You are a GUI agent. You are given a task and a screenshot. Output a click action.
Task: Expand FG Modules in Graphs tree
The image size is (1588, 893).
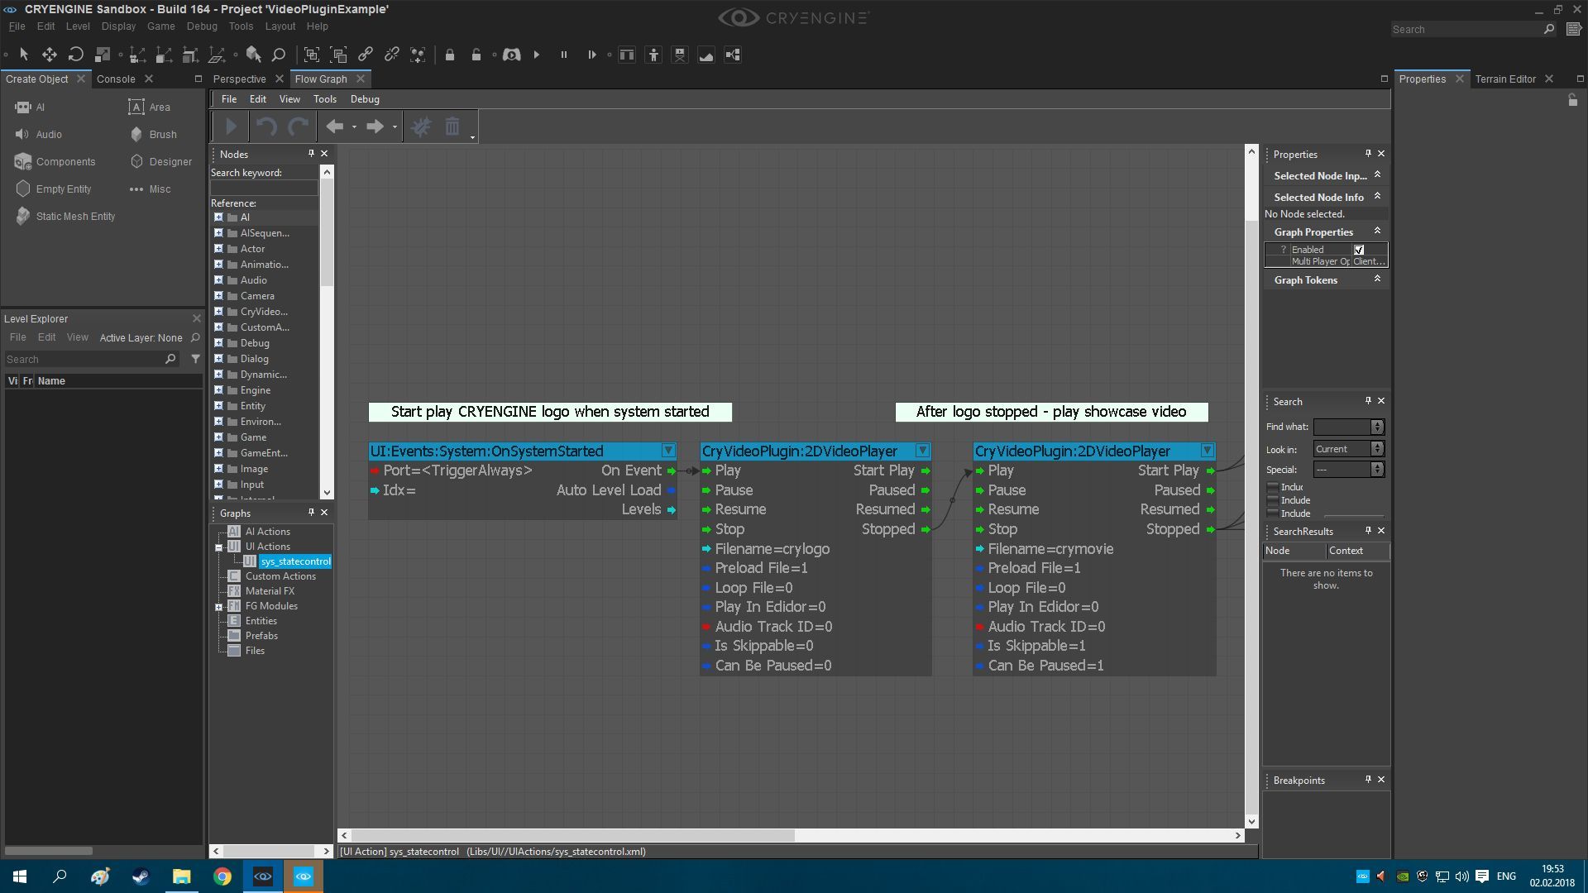[x=218, y=607]
